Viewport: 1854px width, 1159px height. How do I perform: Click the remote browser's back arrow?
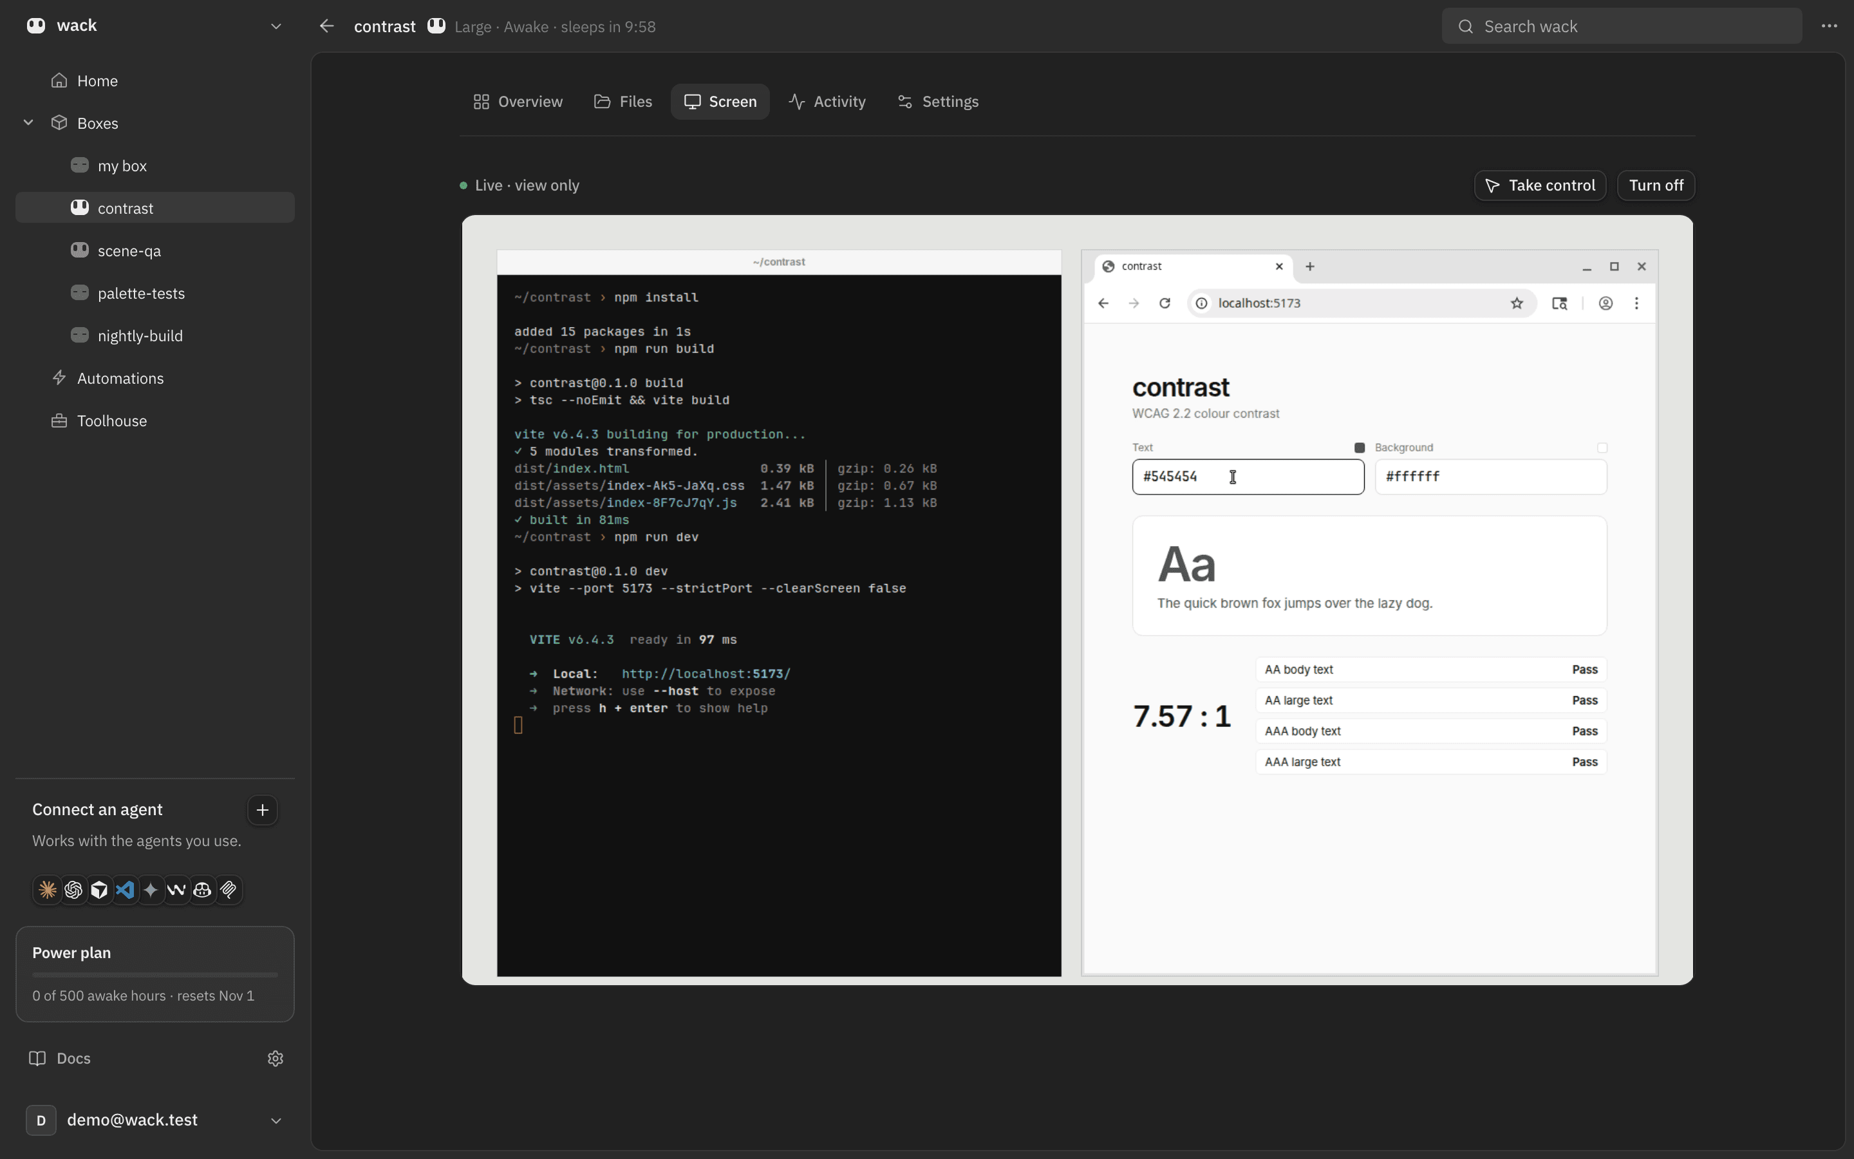1103,303
